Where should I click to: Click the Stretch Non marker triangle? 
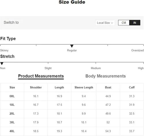pyautogui.click(x=2, y=63)
